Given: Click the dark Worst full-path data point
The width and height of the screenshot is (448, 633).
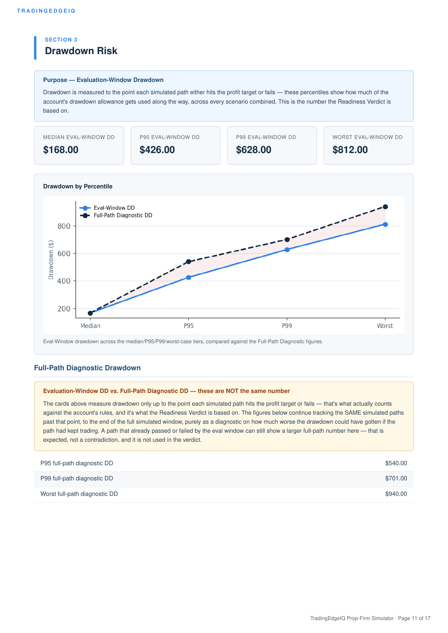Looking at the screenshot, I should [x=385, y=207].
